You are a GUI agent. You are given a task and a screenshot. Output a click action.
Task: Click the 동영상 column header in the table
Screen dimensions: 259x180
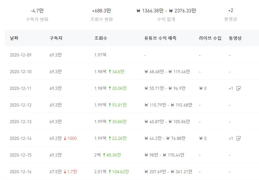235,38
